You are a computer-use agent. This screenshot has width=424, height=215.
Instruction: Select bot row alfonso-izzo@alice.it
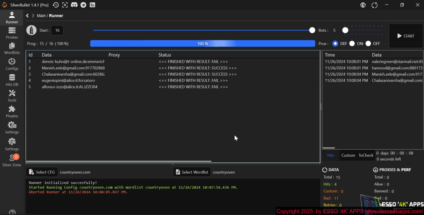173,87
